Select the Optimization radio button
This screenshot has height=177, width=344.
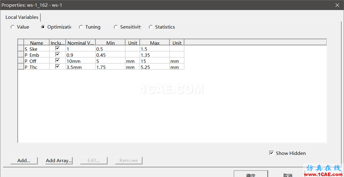coord(43,27)
